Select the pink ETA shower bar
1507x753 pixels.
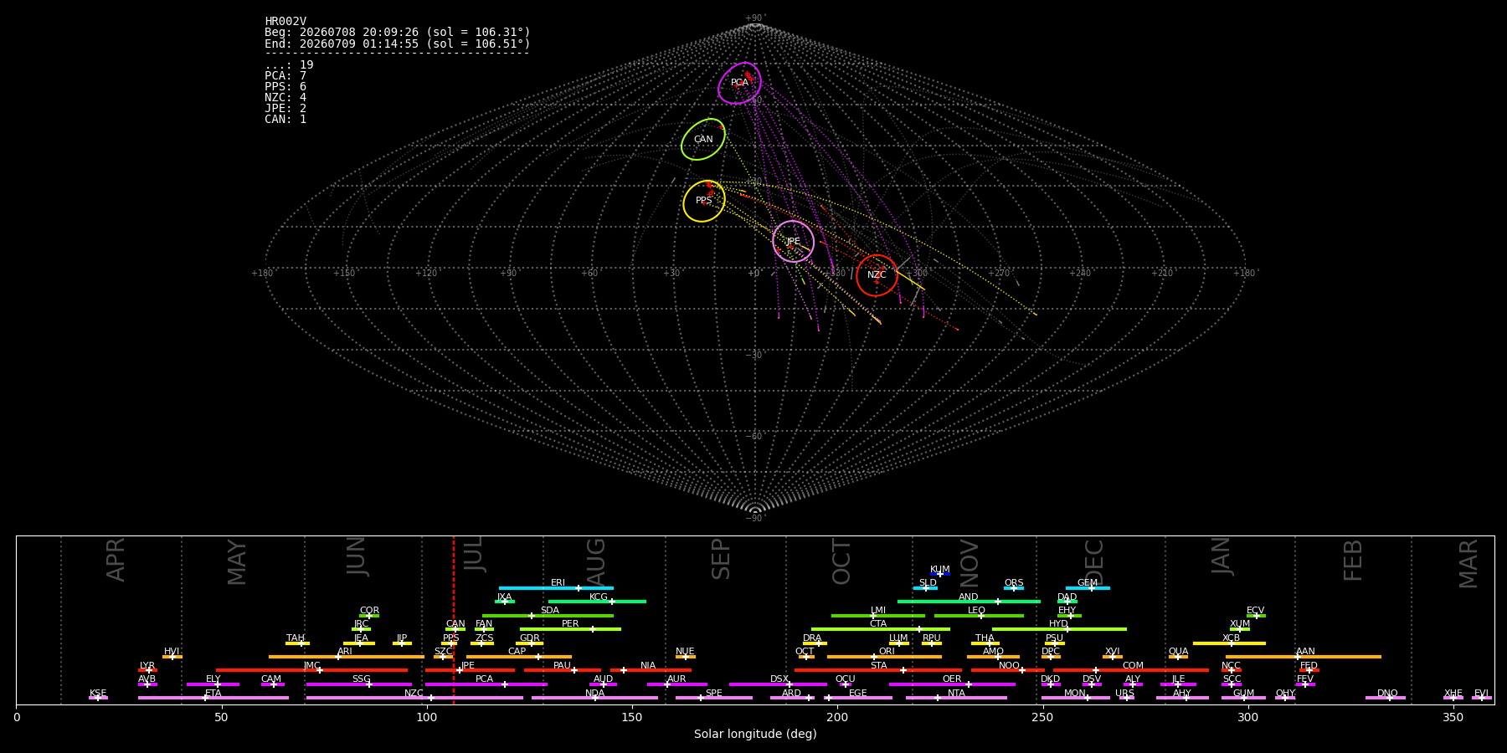point(213,698)
